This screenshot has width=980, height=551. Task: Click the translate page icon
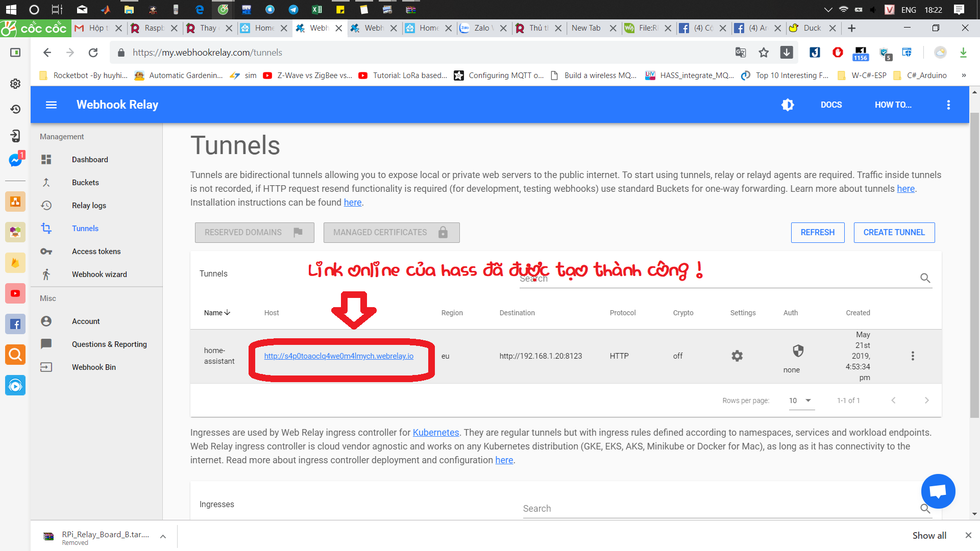coord(741,53)
